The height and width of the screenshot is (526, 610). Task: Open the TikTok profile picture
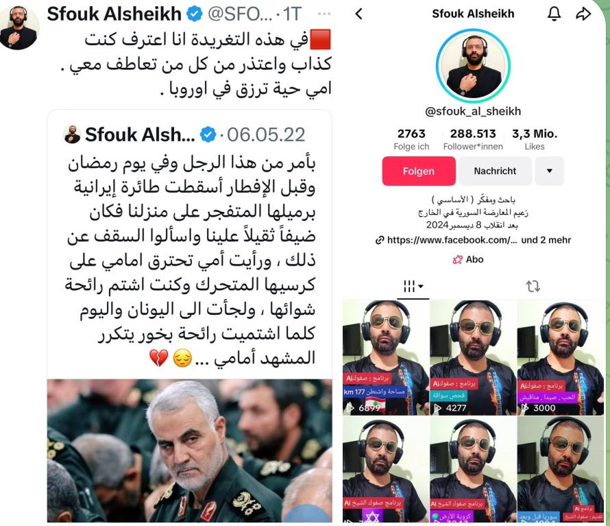(x=473, y=65)
